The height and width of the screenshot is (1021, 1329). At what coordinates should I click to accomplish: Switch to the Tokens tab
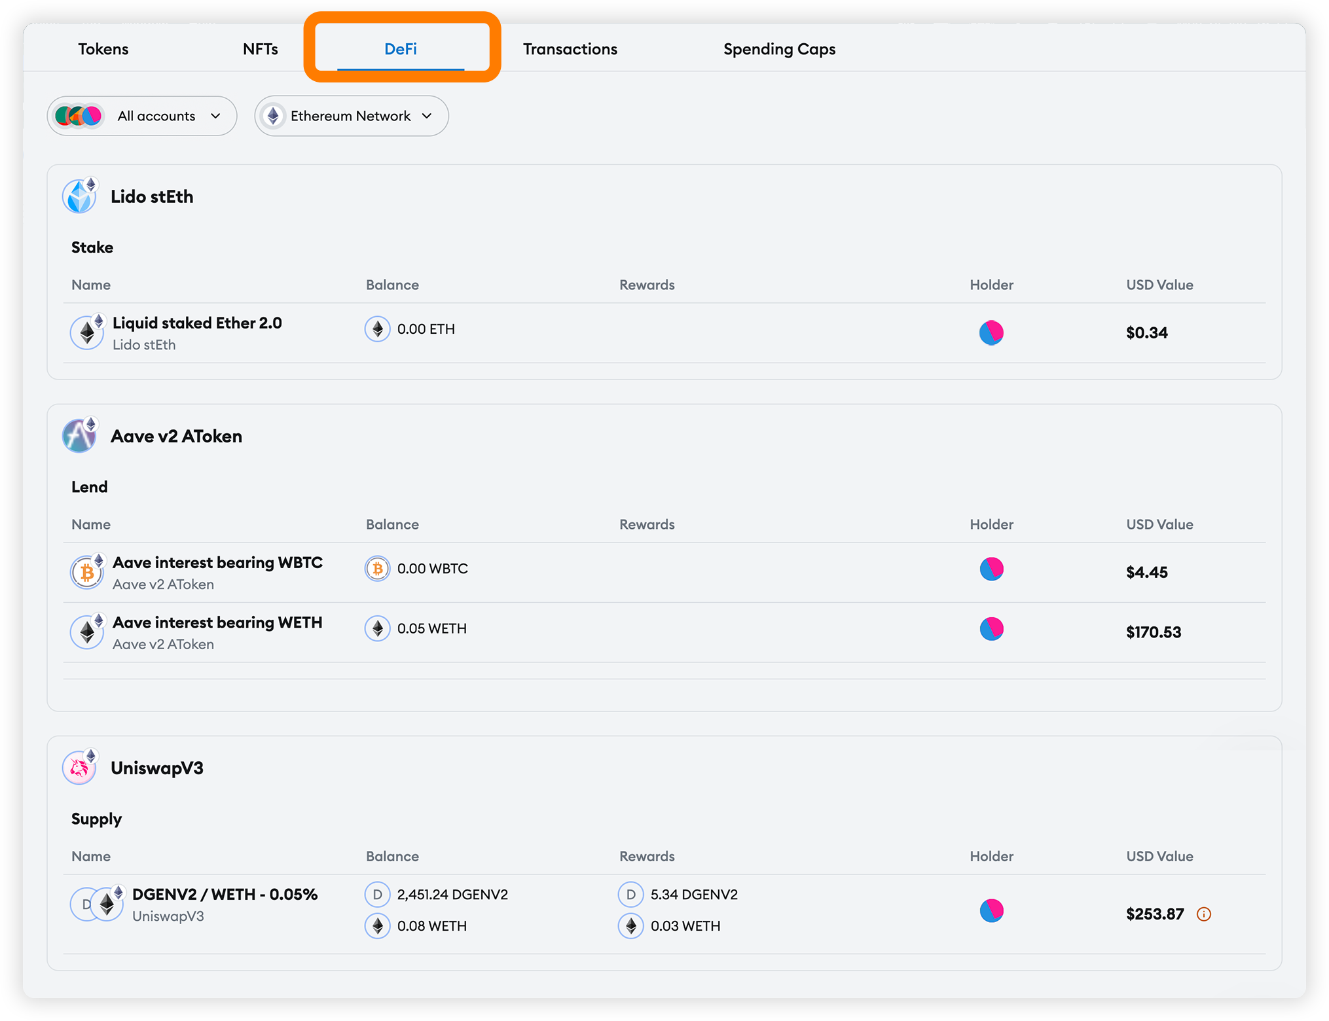point(103,49)
